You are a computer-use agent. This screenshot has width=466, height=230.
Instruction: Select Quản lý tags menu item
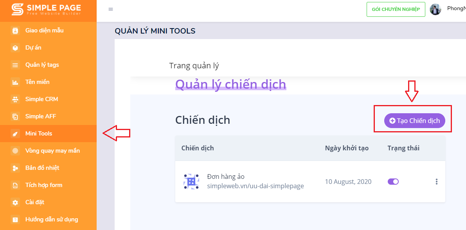coord(48,65)
